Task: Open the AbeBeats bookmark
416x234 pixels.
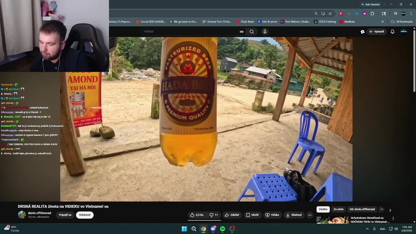Action: click(347, 22)
